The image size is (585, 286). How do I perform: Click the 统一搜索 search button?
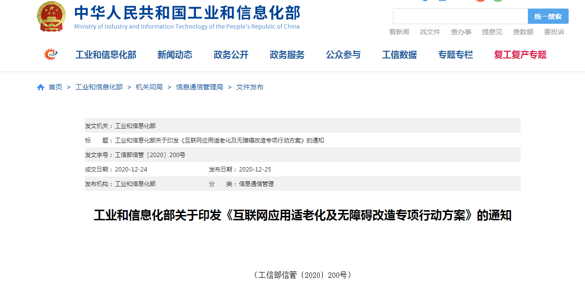(x=548, y=16)
